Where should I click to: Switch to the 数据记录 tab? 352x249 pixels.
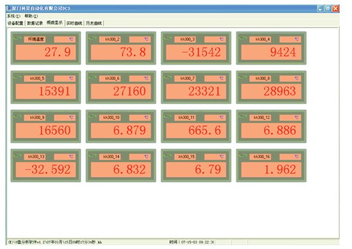pos(35,23)
